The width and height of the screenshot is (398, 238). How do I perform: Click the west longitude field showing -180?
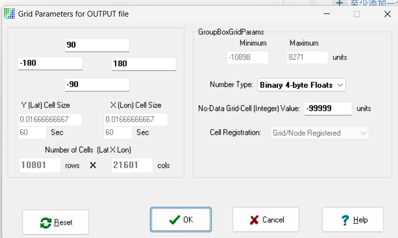coord(50,63)
